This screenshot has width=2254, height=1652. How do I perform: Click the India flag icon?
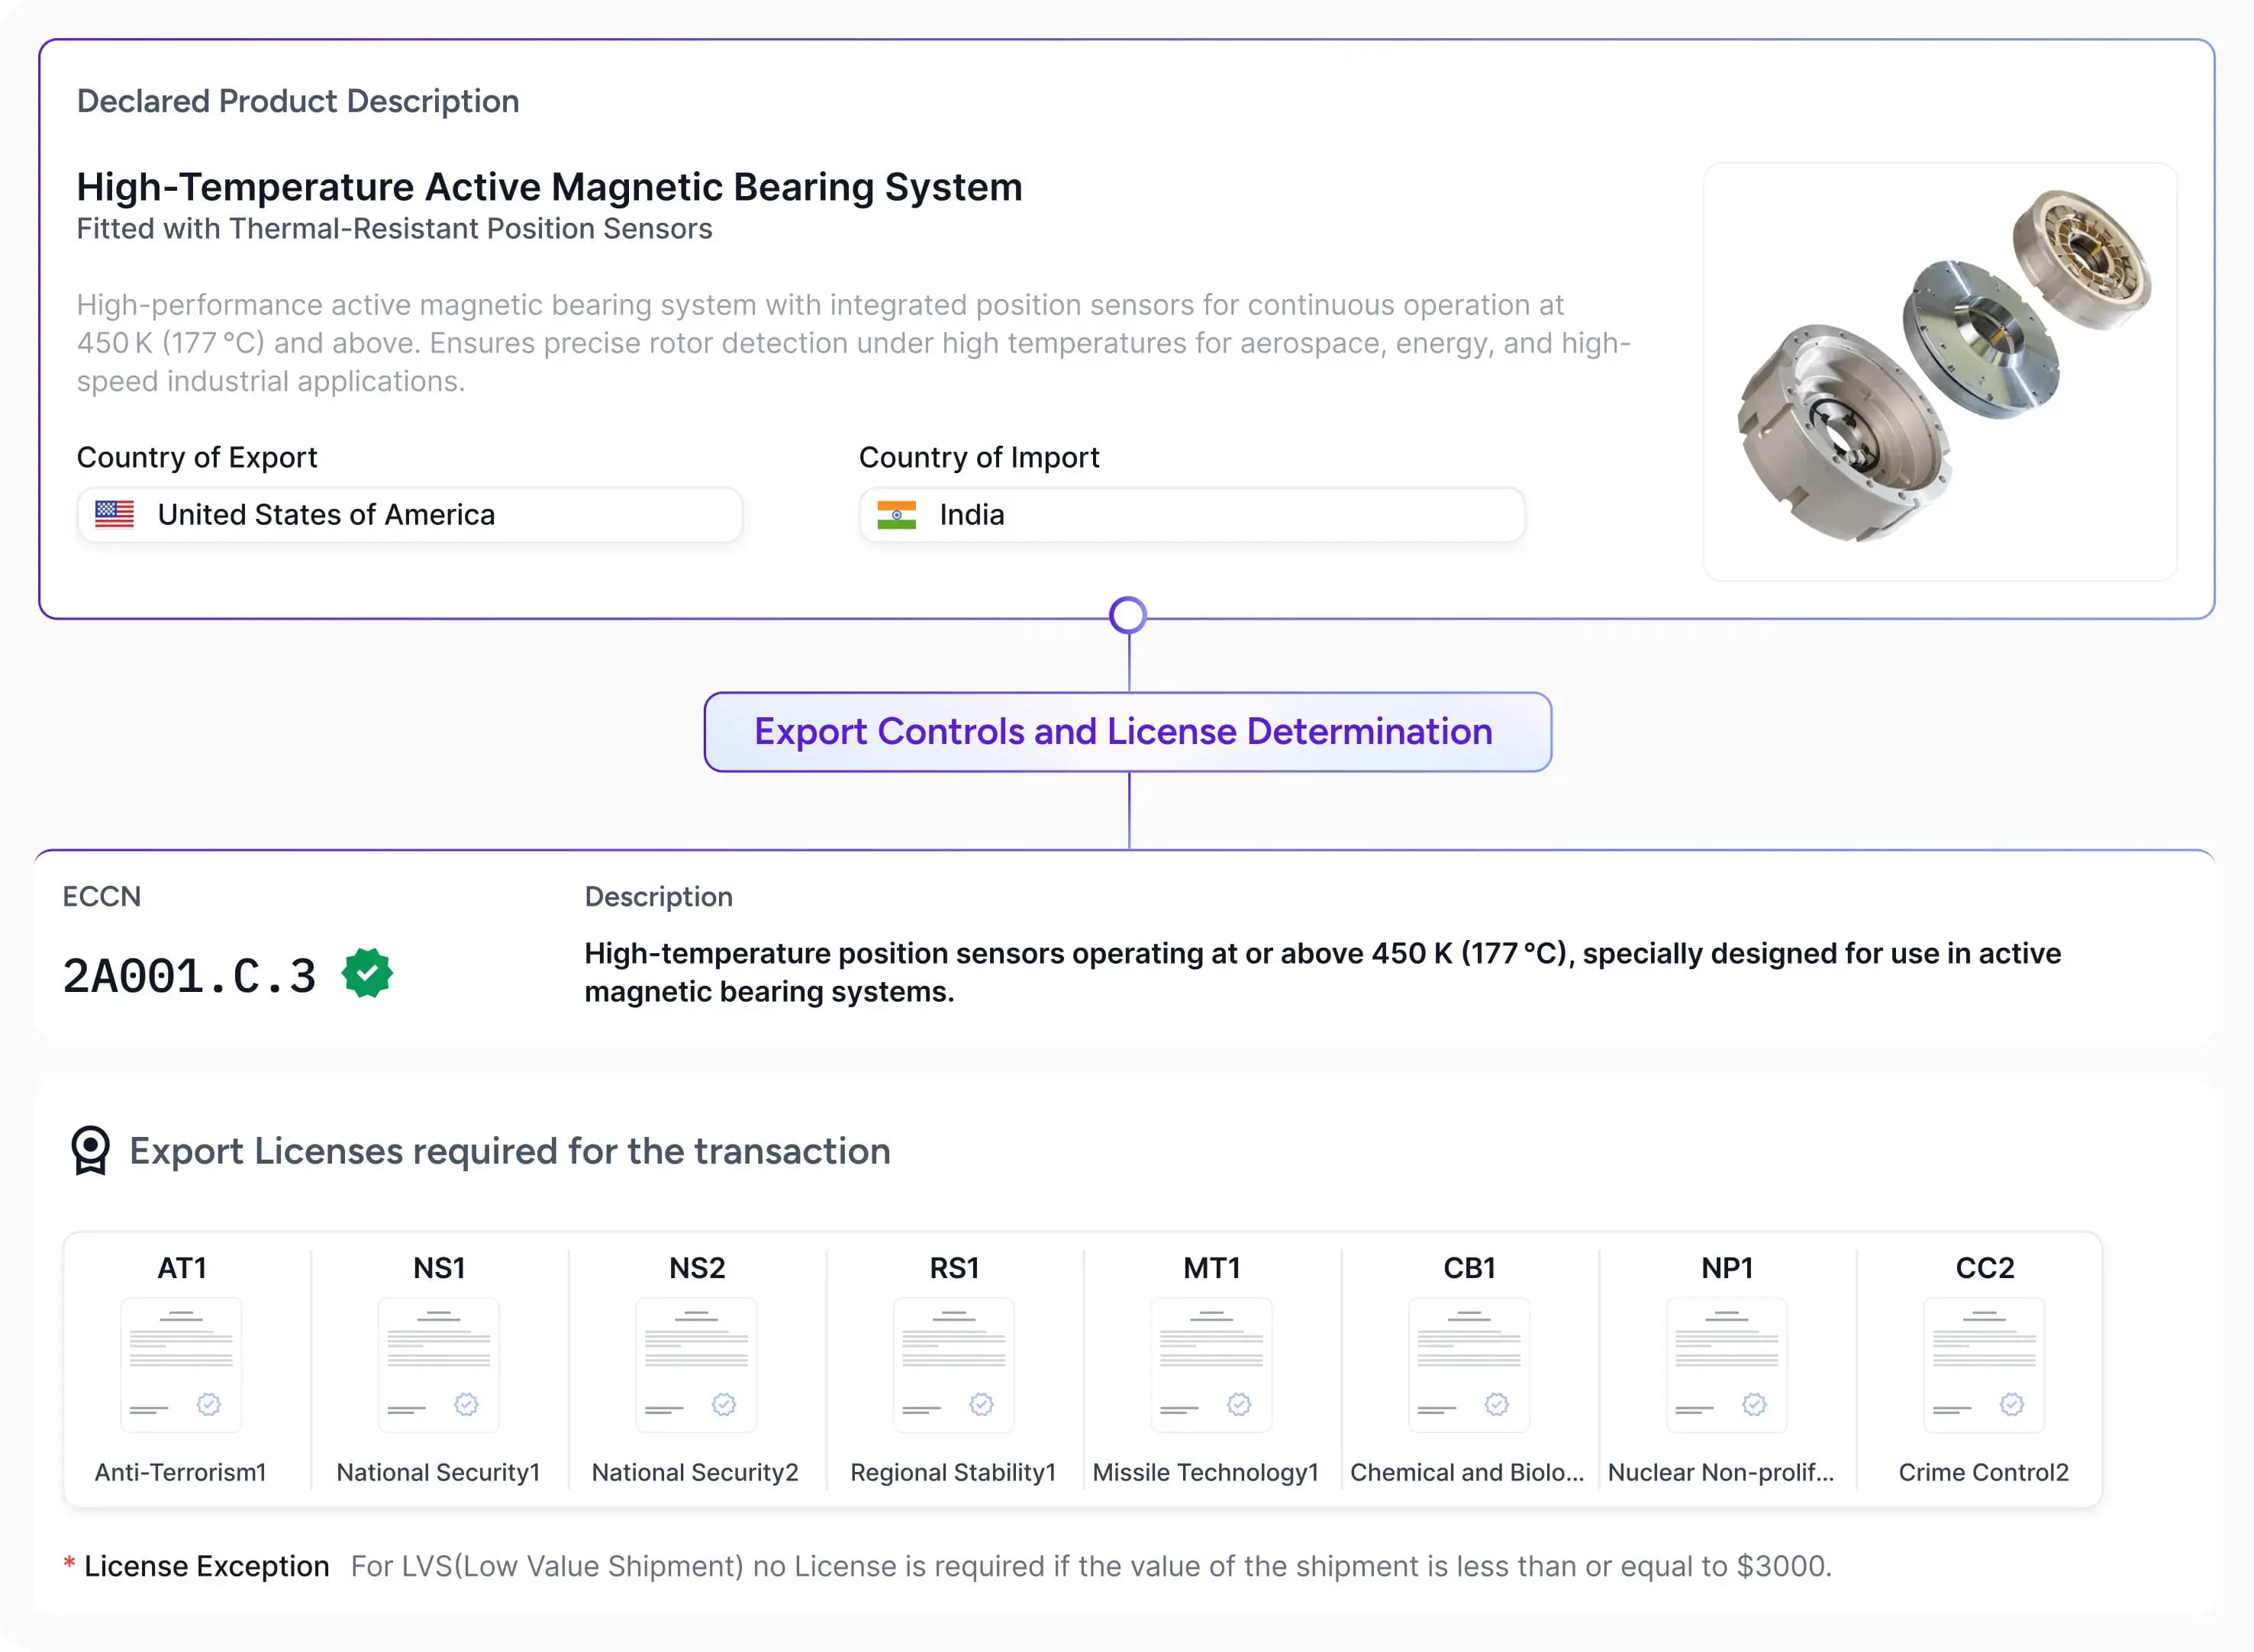click(896, 514)
